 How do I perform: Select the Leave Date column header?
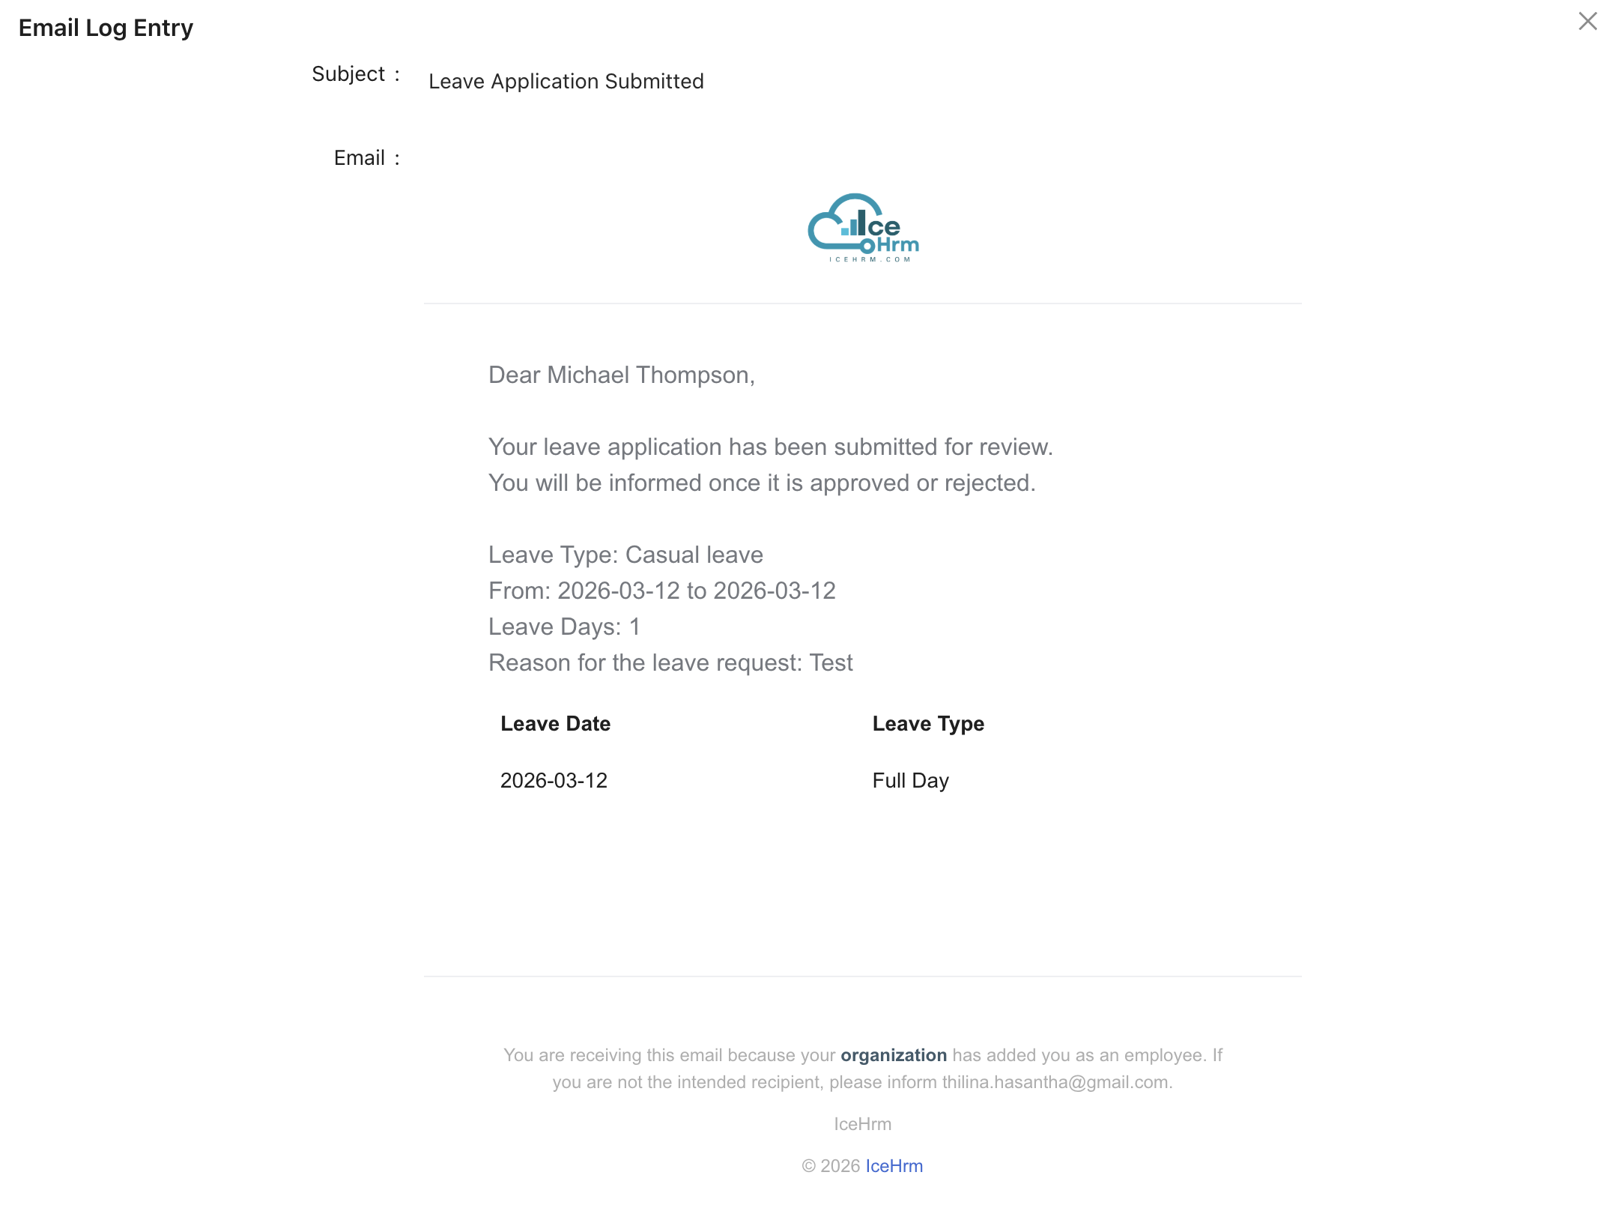tap(554, 723)
